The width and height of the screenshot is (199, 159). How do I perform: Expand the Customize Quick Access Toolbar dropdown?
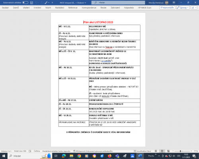(52, 2)
